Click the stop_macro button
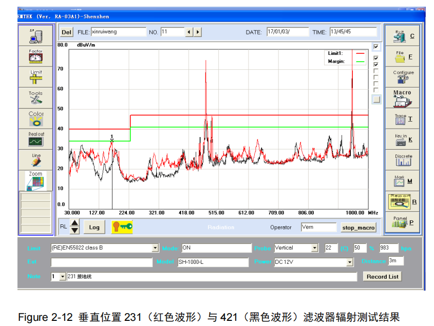Viewport: 434px width, 326px height. 358,227
